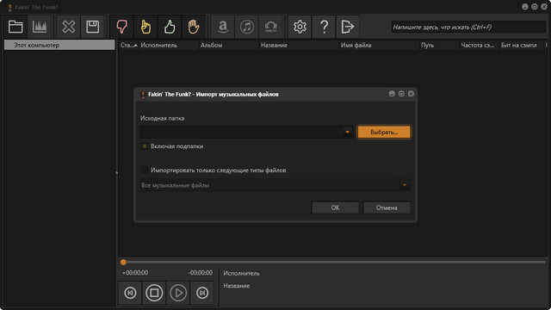Toggle the Включая подпапки checkbox
551x310 pixels.
145,146
